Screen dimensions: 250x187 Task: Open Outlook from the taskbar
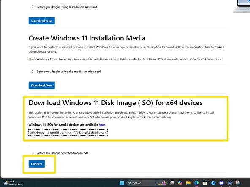click(x=213, y=183)
